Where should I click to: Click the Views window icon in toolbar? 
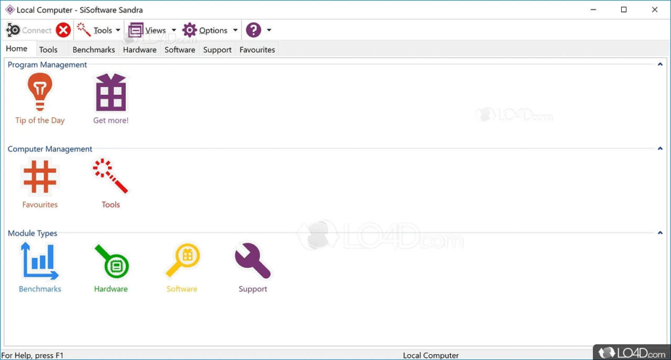tap(136, 30)
